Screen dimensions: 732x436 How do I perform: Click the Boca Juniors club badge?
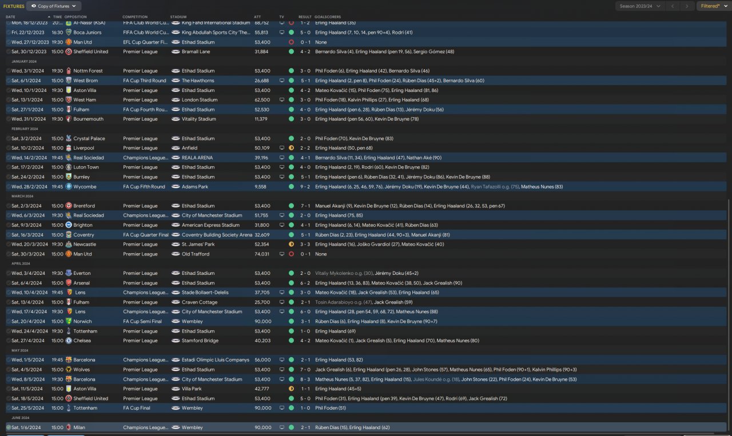click(69, 33)
